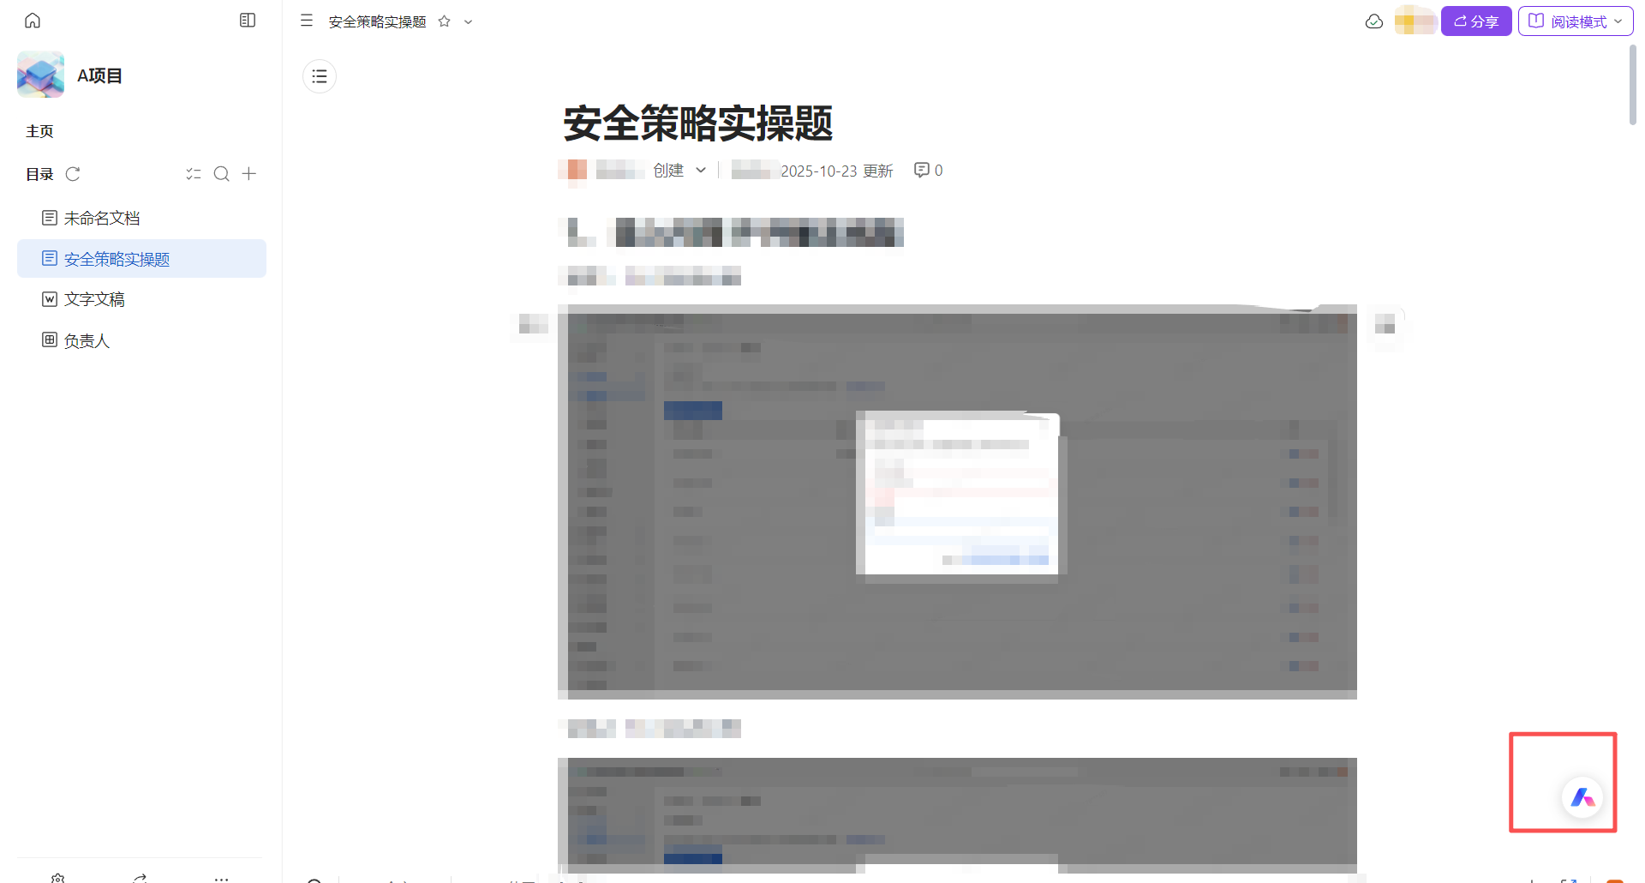Click the purple 分享 share button
Viewport: 1645px width, 883px height.
click(x=1476, y=21)
